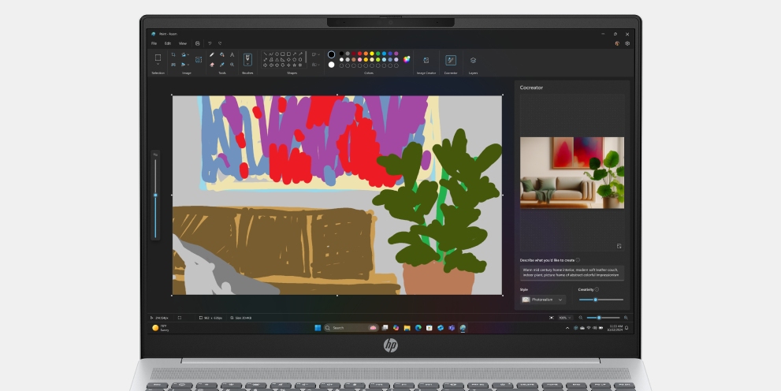The height and width of the screenshot is (391, 781).
Task: Click the taskbar Search box
Action: tap(351, 328)
